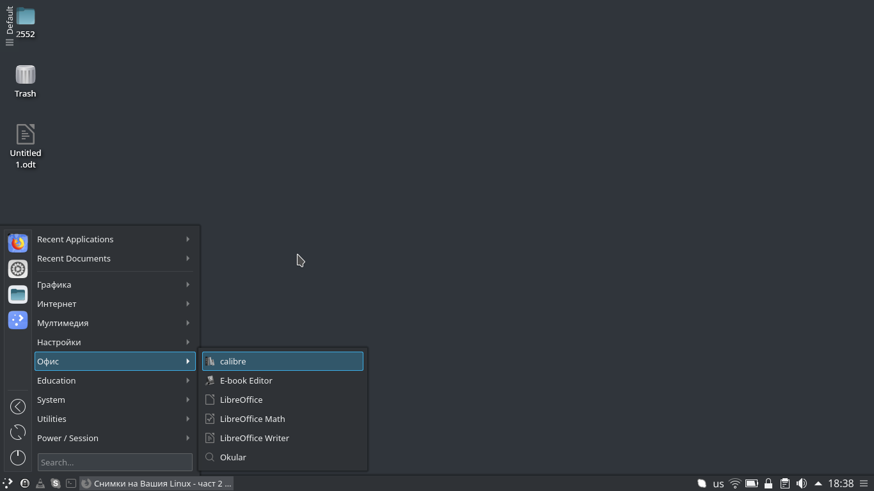Launch LibreOffice Math
Screen dimensions: 874x491
tap(283, 419)
